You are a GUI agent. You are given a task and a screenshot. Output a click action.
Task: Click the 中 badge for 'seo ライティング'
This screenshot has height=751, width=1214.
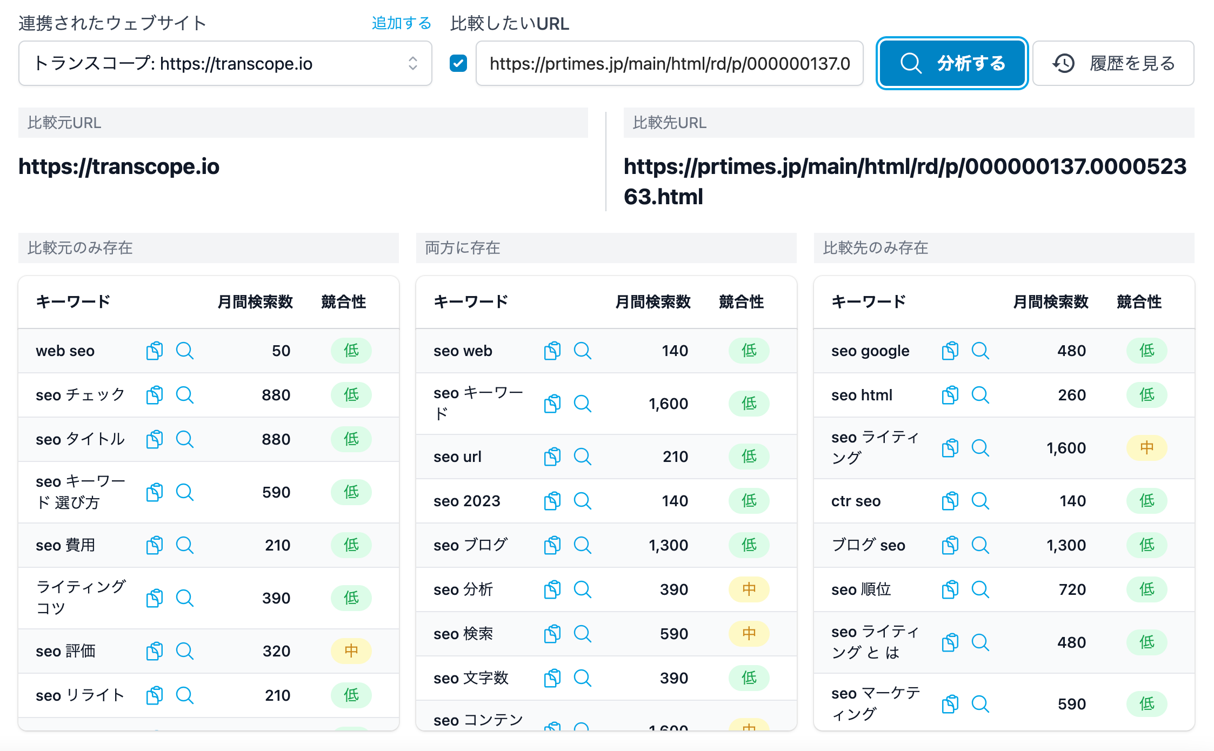coord(1146,448)
